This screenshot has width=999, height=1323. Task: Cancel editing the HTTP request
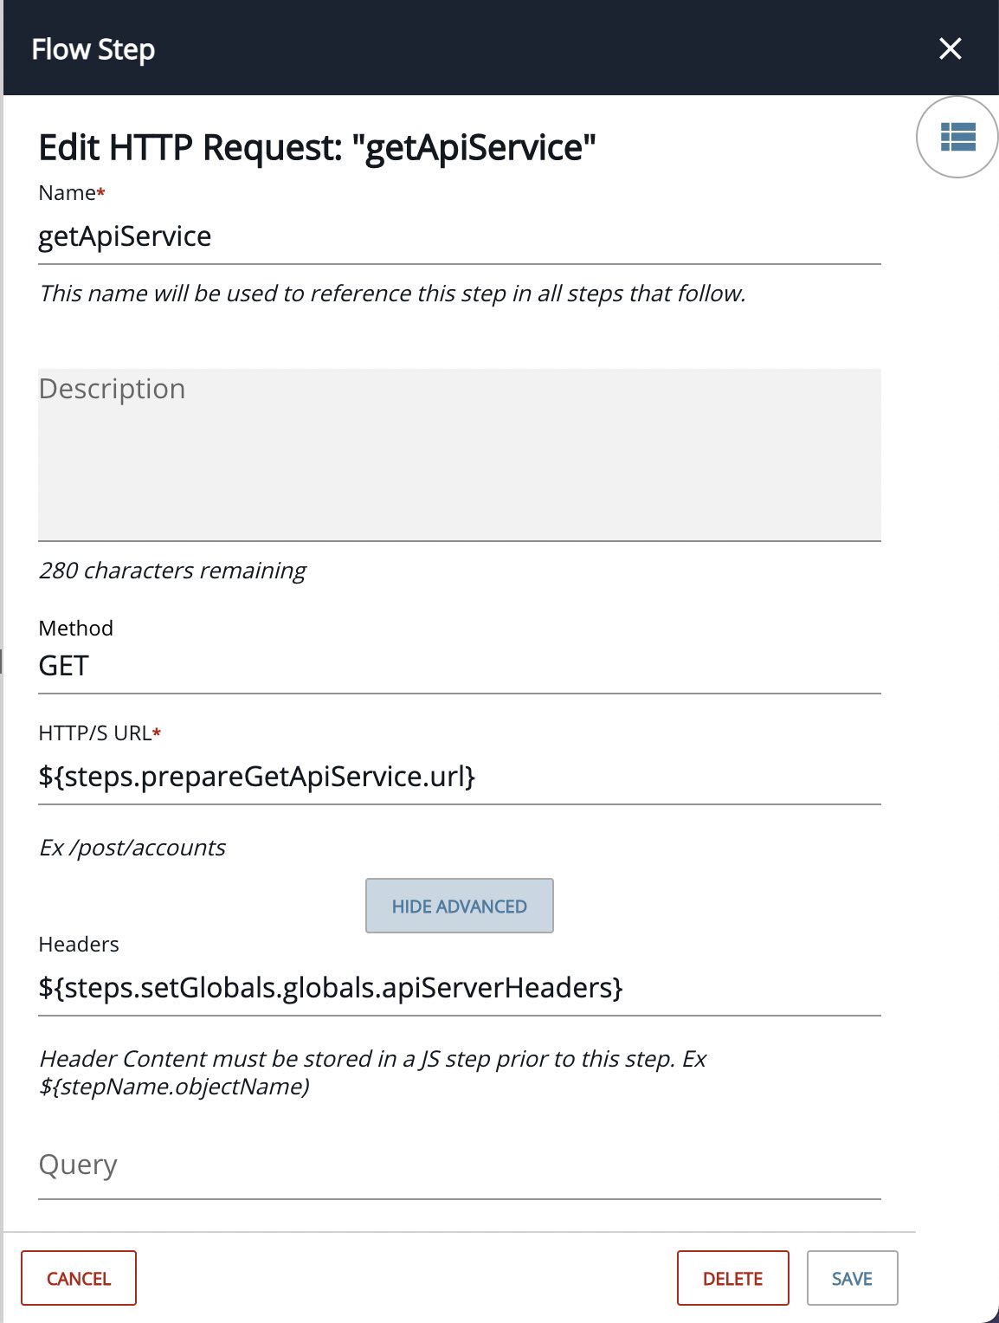[x=79, y=1278]
